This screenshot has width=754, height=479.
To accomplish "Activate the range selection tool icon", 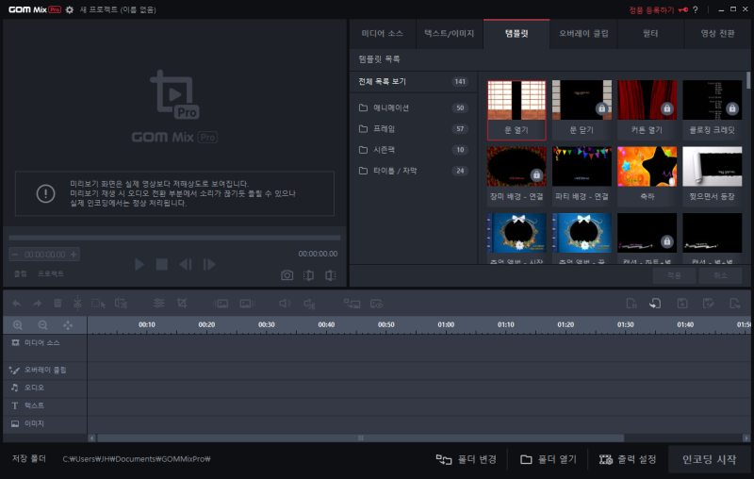I will 98,304.
